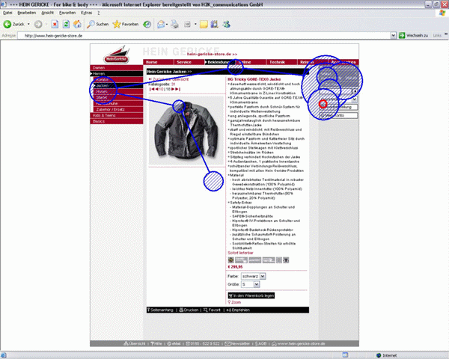Open Hilfe in grey bottom bar
The height and width of the screenshot is (359, 449).
(x=156, y=343)
